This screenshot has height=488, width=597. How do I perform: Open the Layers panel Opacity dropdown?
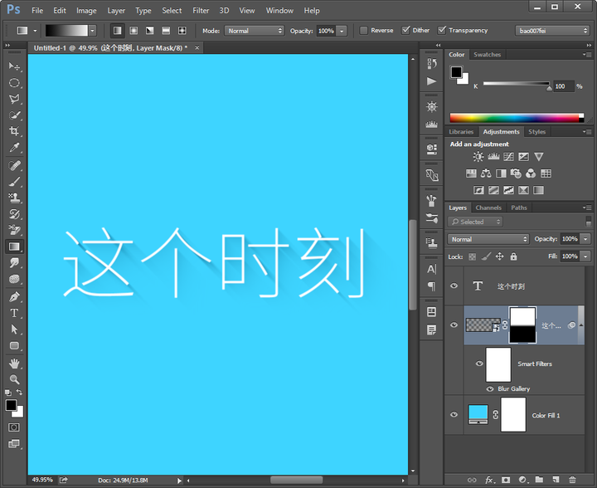click(x=585, y=239)
